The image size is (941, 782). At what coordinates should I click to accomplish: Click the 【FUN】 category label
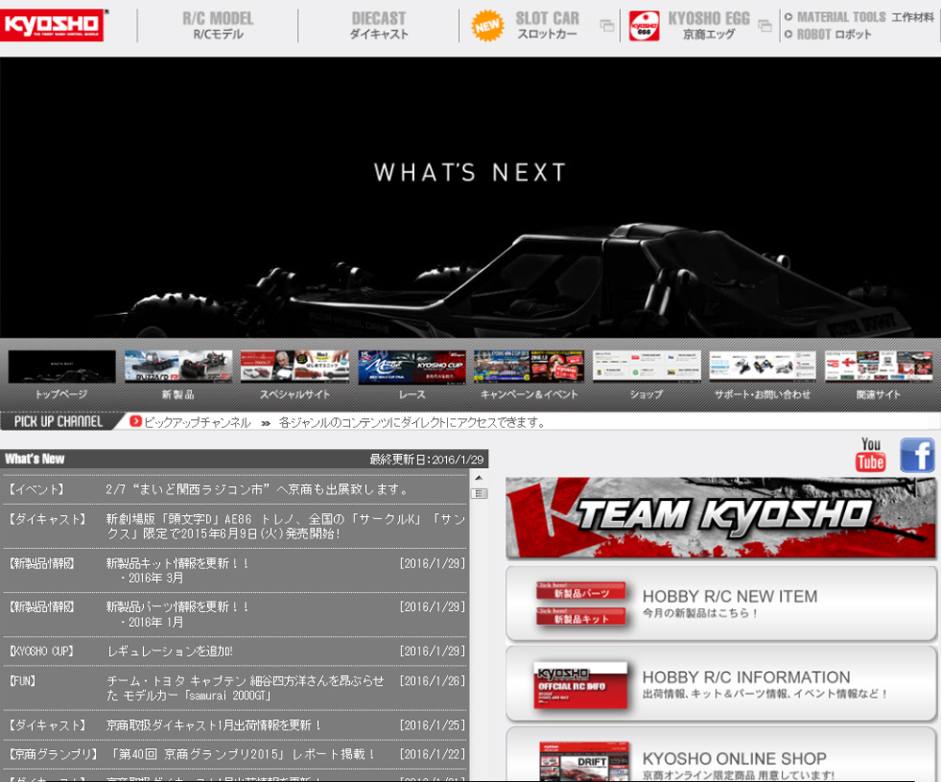(23, 680)
